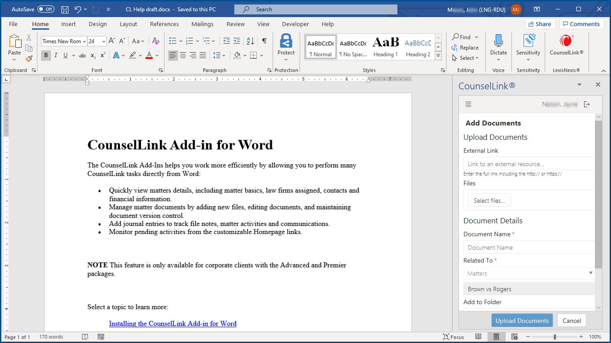Screen dimensions: 611x343
Task: Open the font size dropdown
Action: pos(104,42)
